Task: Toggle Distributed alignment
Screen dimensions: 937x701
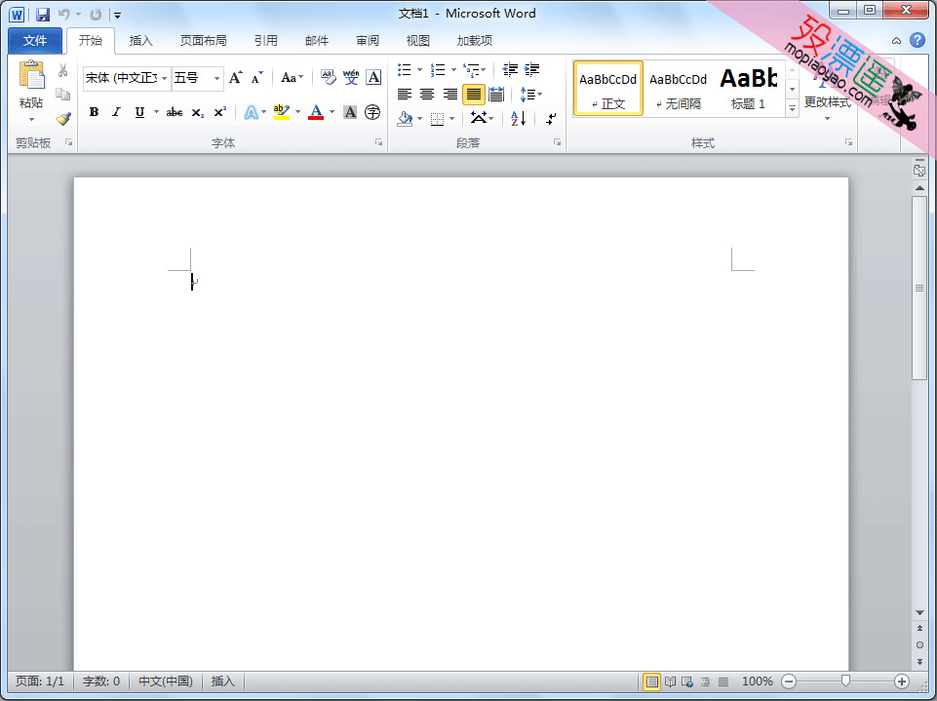Action: point(496,95)
